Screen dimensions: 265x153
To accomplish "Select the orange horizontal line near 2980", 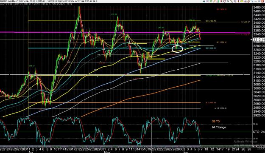I will click(114, 103).
